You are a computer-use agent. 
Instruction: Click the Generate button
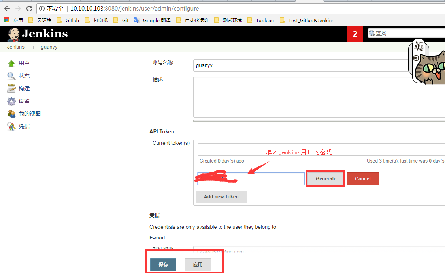[x=326, y=179]
